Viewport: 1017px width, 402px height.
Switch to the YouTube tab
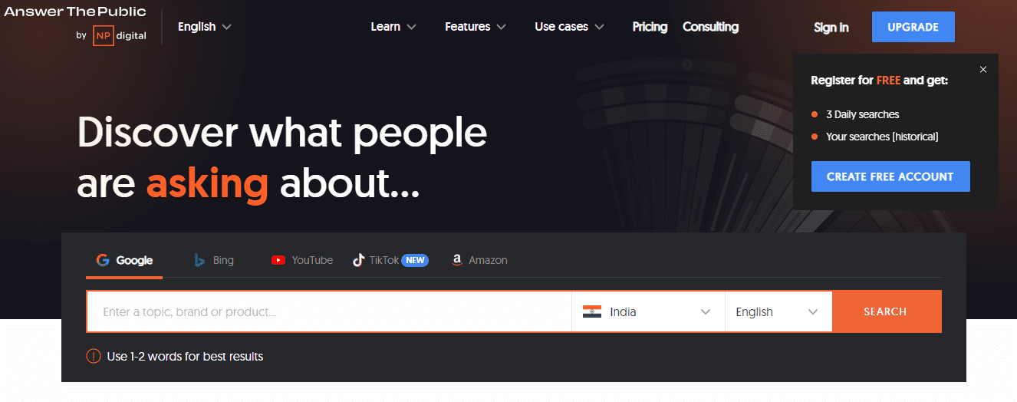tap(302, 261)
